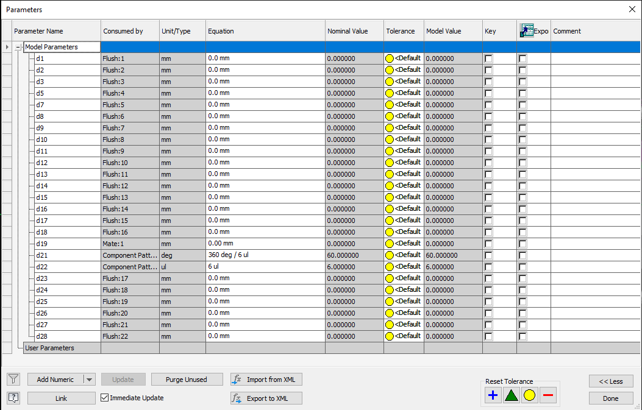The width and height of the screenshot is (642, 410).
Task: Click the Export column header icon
Action: pyautogui.click(x=526, y=31)
